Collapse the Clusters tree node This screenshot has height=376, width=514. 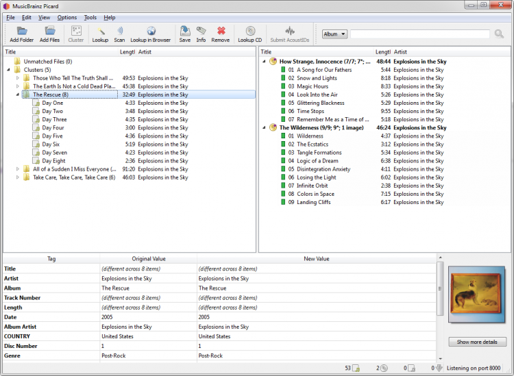pos(8,69)
